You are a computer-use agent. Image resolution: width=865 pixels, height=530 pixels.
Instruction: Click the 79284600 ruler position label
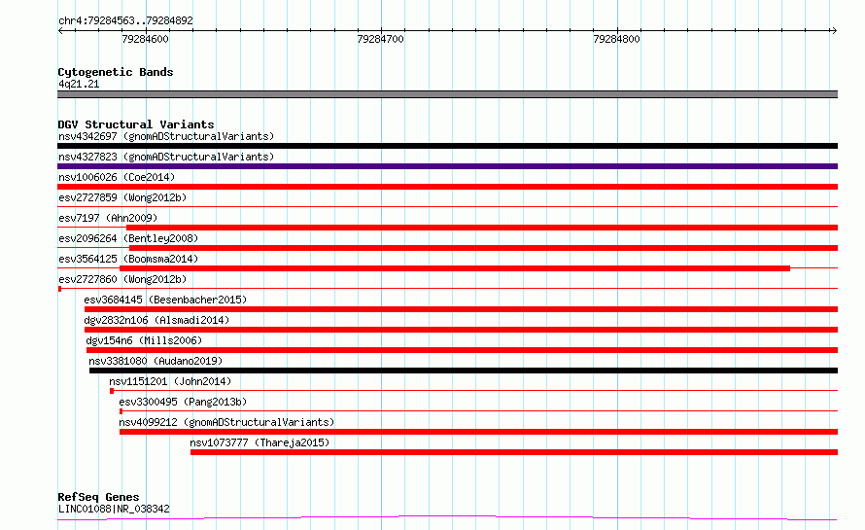pos(145,39)
